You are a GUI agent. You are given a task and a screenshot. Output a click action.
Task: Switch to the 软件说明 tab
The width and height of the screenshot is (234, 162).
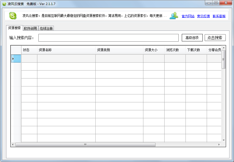point(30,28)
